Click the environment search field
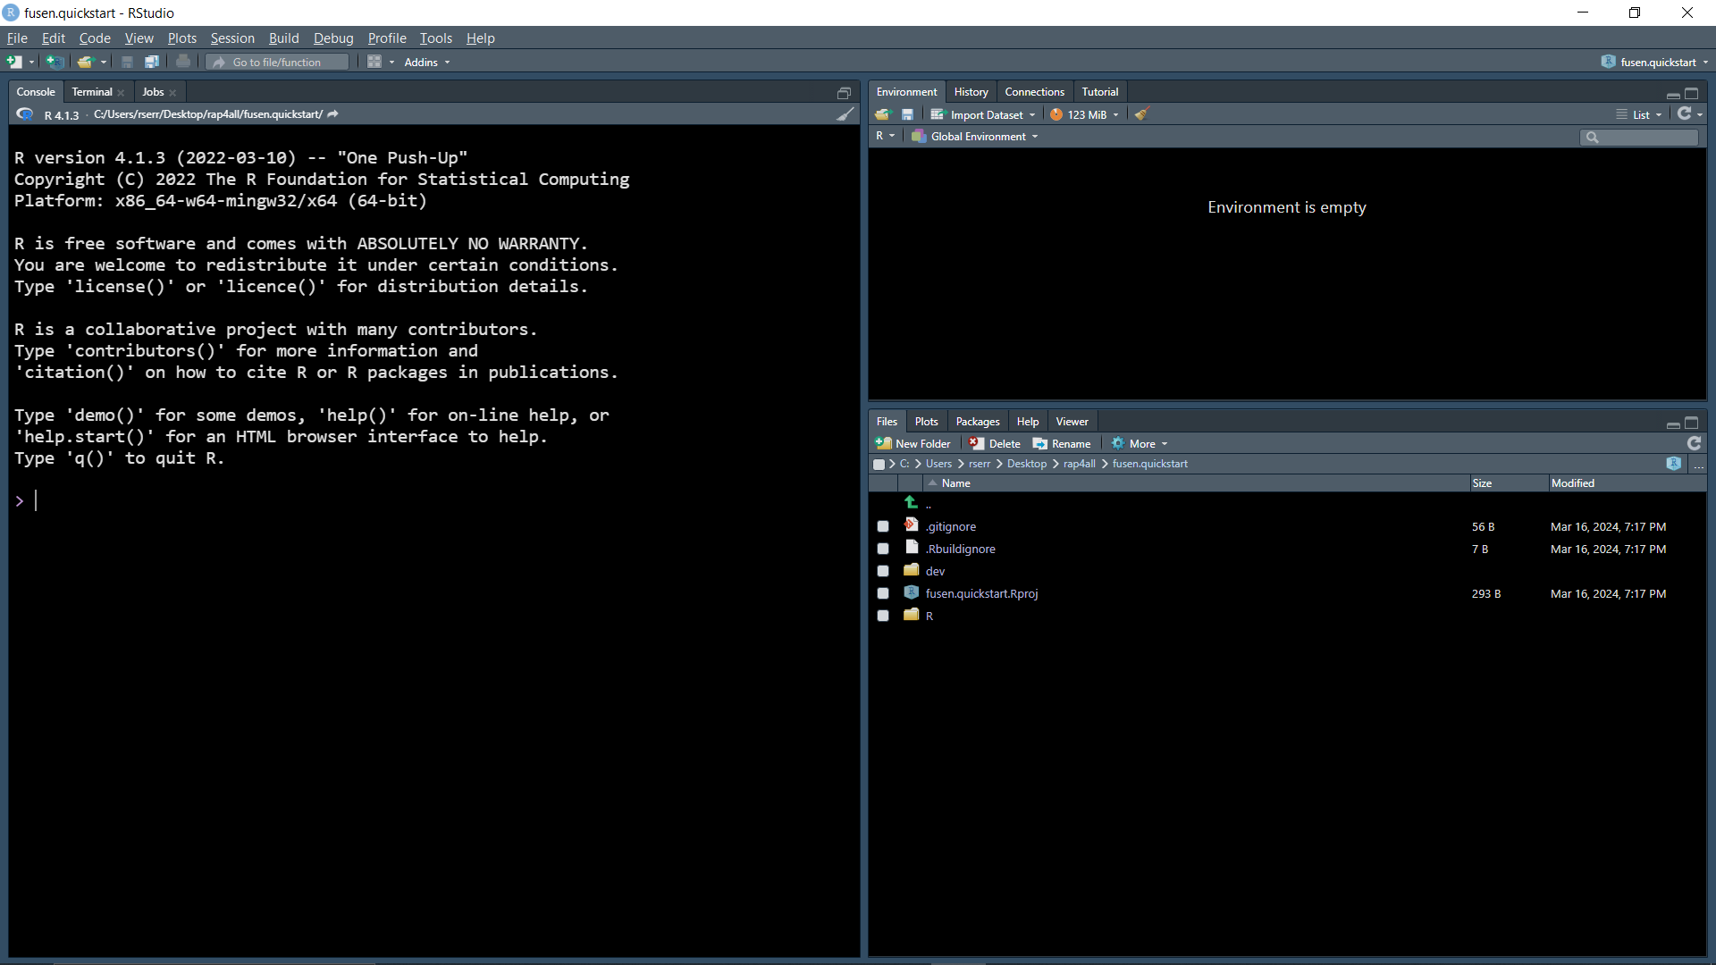The height and width of the screenshot is (965, 1716). (1646, 137)
